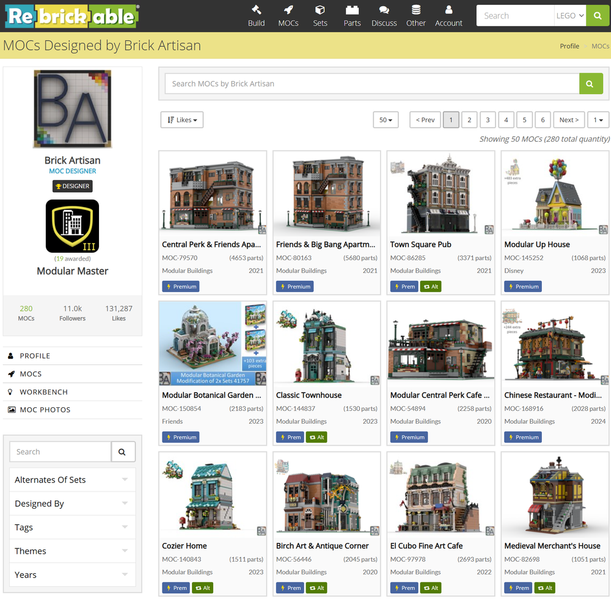Viewport: 611px width, 599px height.
Task: Open the LEGO search type dropdown
Action: click(x=569, y=16)
